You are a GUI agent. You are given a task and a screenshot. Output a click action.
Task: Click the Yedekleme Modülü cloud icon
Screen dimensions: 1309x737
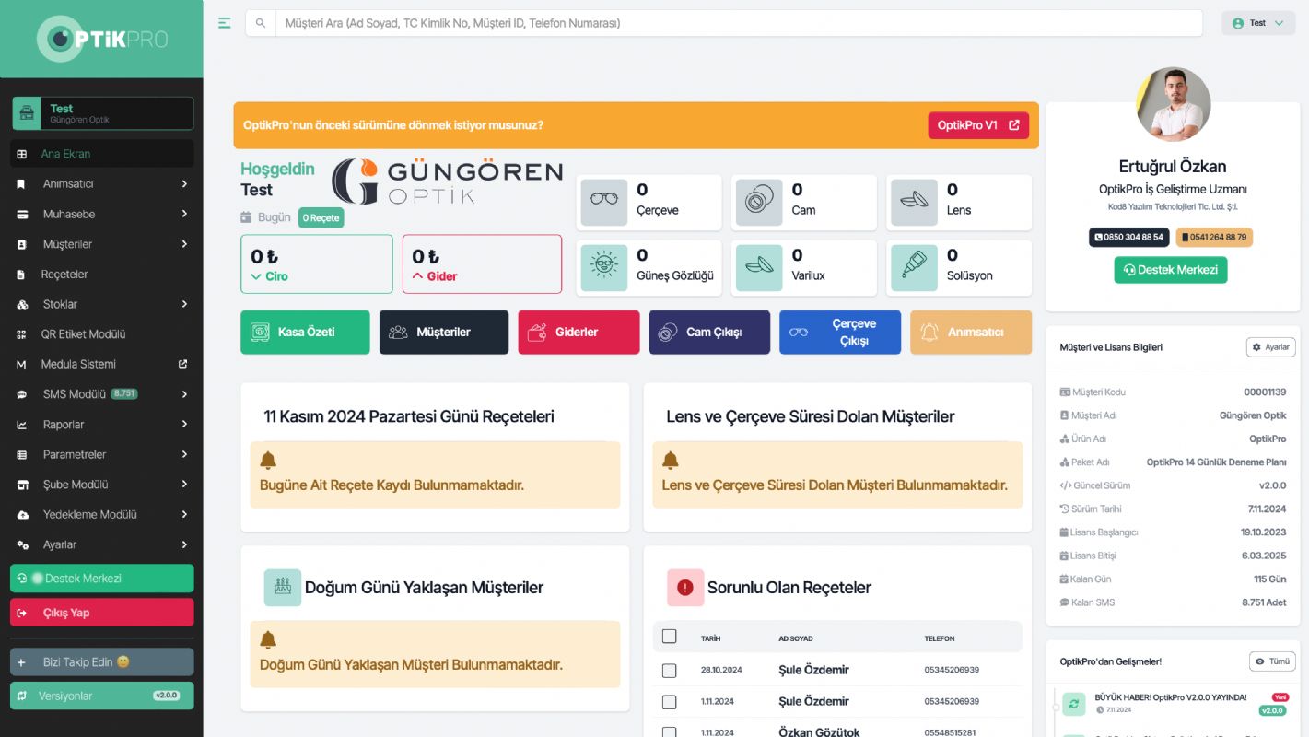tap(22, 515)
